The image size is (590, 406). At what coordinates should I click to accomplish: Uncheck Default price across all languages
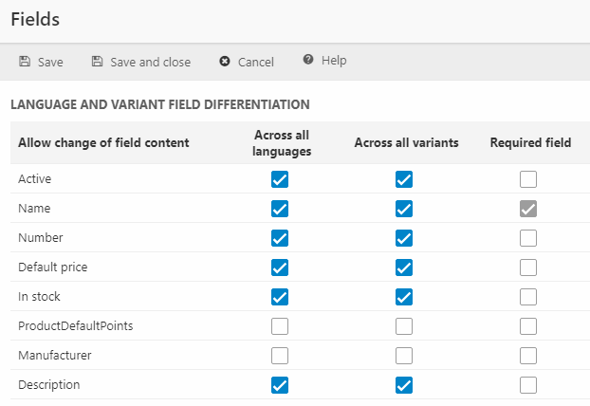click(x=280, y=268)
